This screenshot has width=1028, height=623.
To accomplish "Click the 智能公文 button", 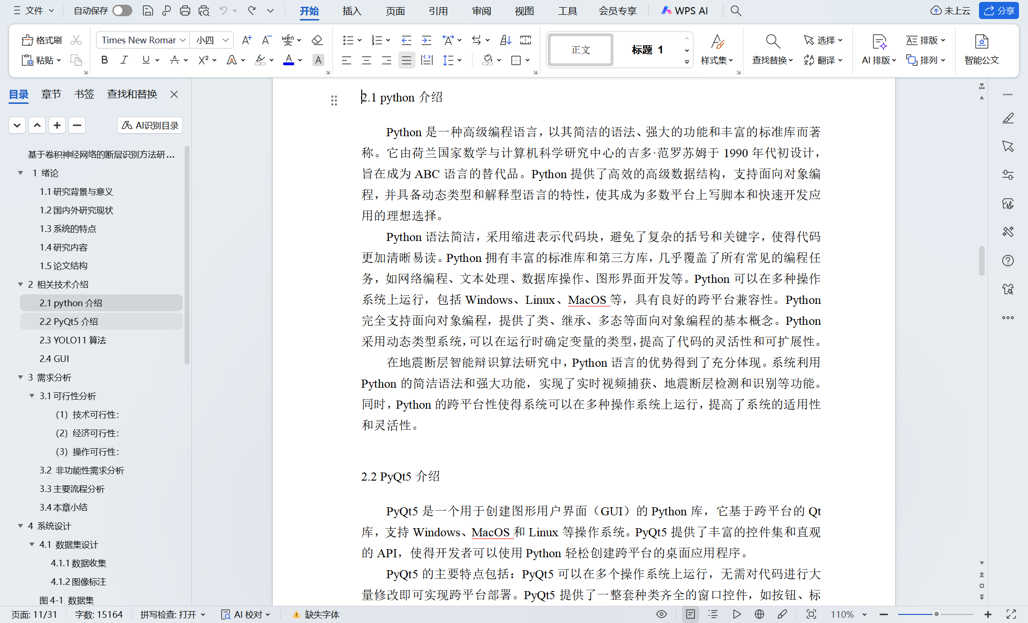I will (981, 50).
